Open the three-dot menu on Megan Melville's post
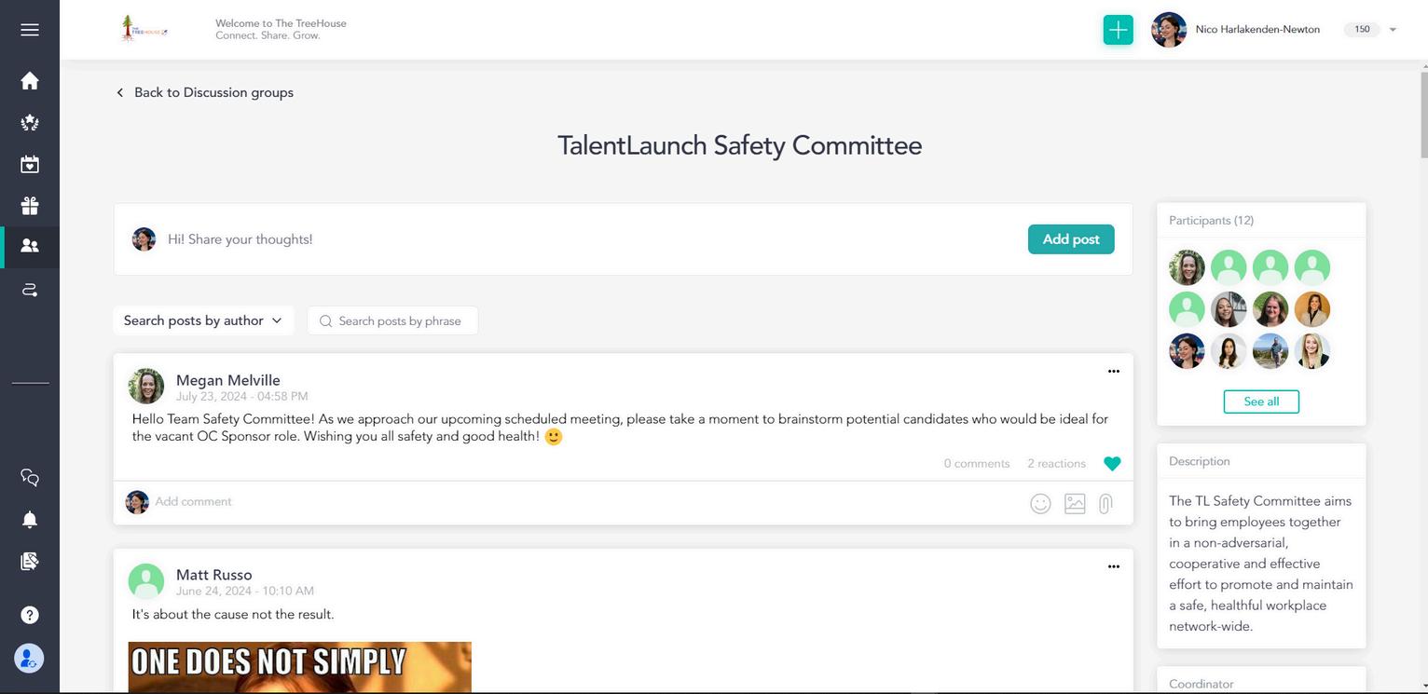The height and width of the screenshot is (694, 1428). click(x=1114, y=371)
